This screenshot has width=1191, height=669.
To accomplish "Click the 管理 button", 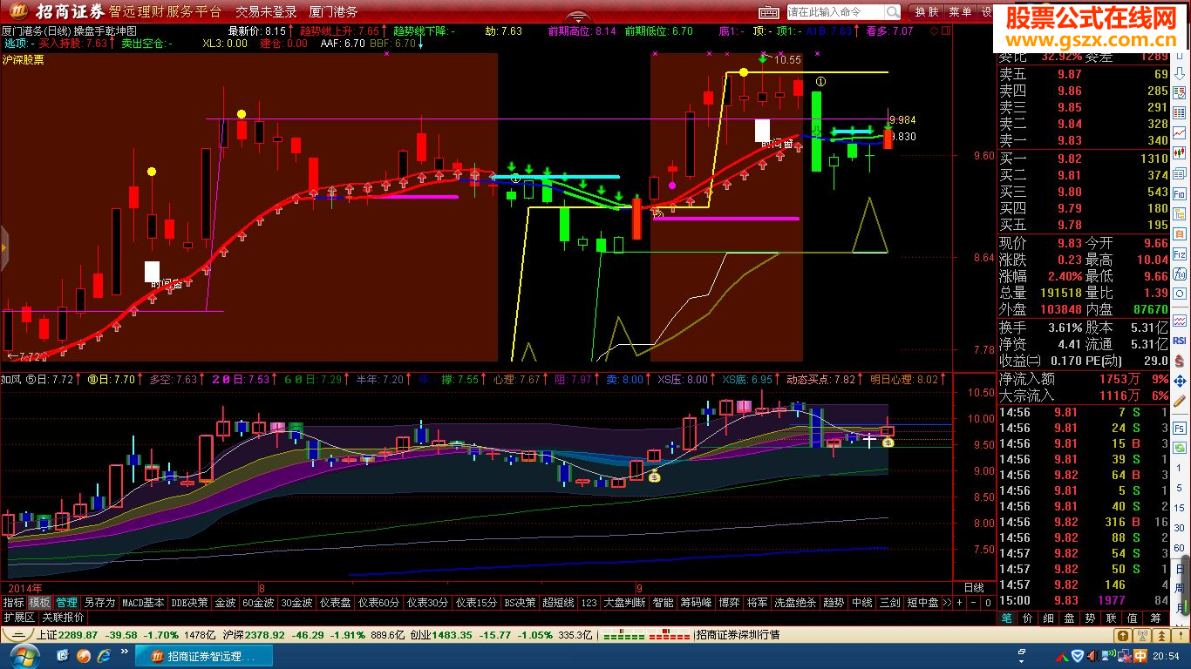I will tap(66, 603).
